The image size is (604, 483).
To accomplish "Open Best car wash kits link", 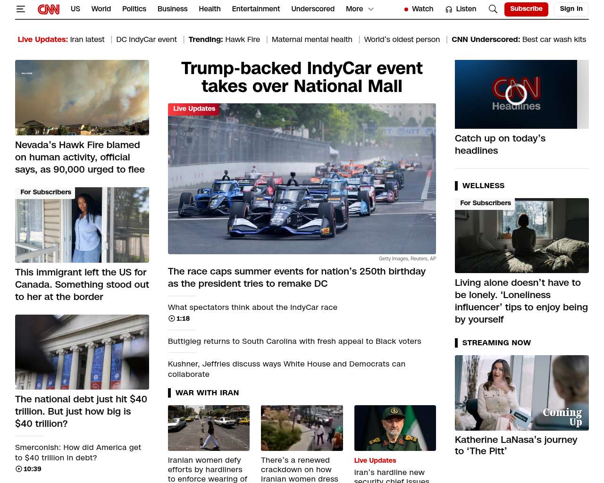I will pyautogui.click(x=554, y=40).
